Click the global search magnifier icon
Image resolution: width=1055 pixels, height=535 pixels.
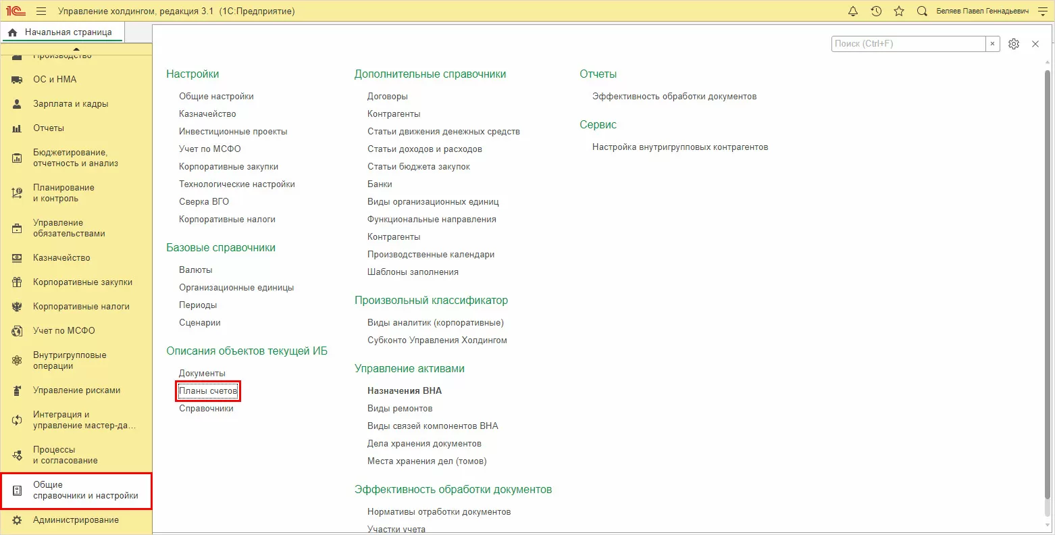922,11
